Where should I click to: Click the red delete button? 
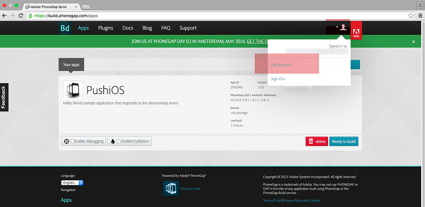[317, 141]
